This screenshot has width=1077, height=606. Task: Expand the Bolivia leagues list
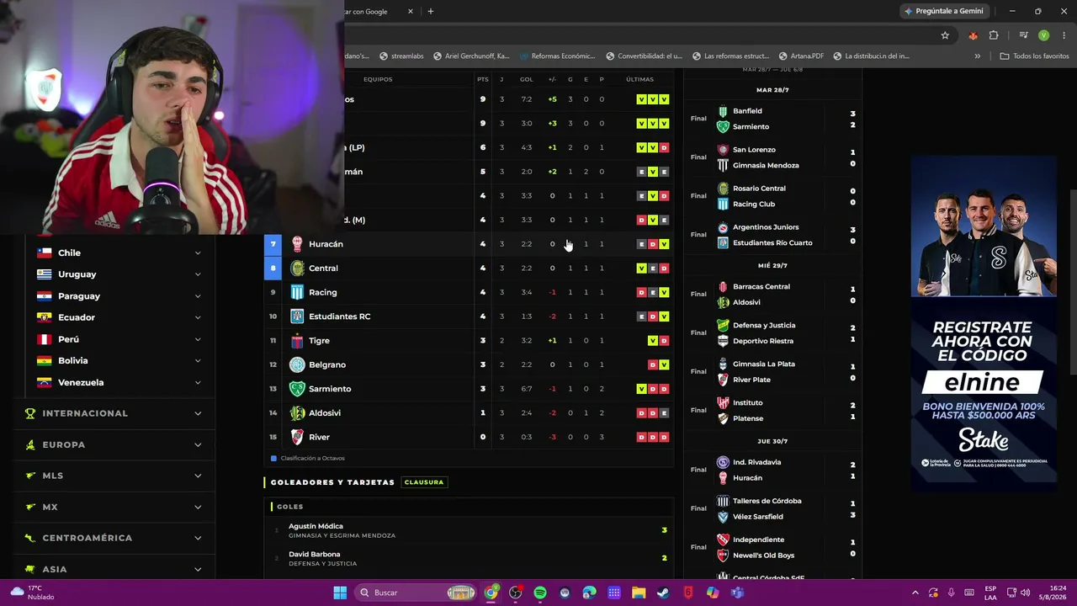[198, 360]
